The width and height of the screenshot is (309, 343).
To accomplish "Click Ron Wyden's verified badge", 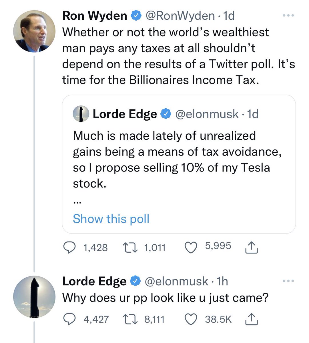I will pos(136,16).
